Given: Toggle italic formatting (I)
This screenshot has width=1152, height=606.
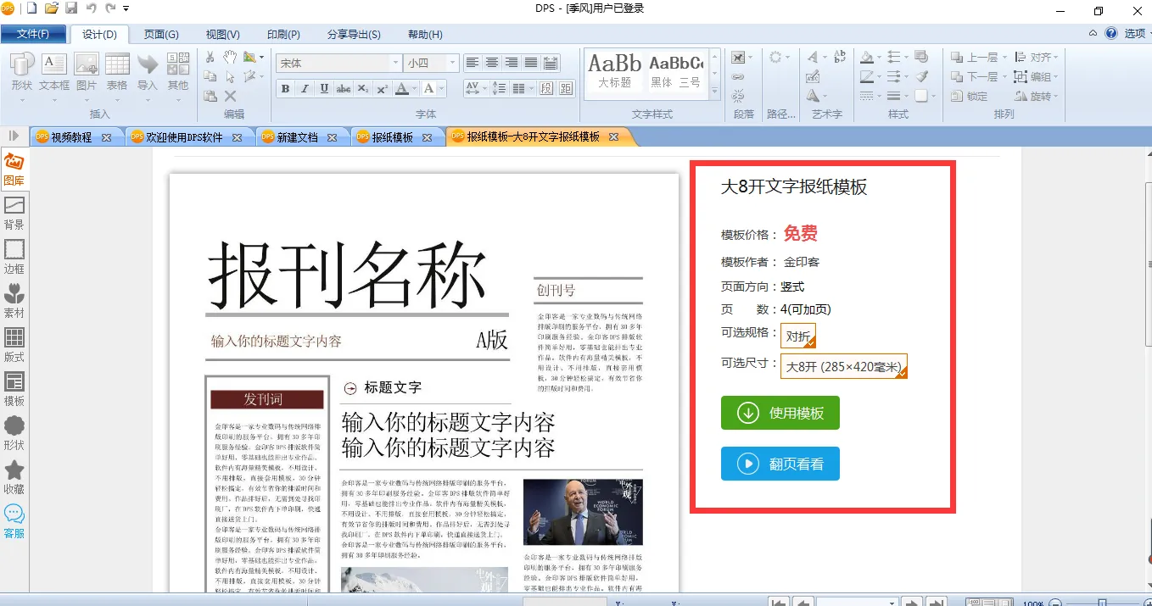Looking at the screenshot, I should pos(305,89).
